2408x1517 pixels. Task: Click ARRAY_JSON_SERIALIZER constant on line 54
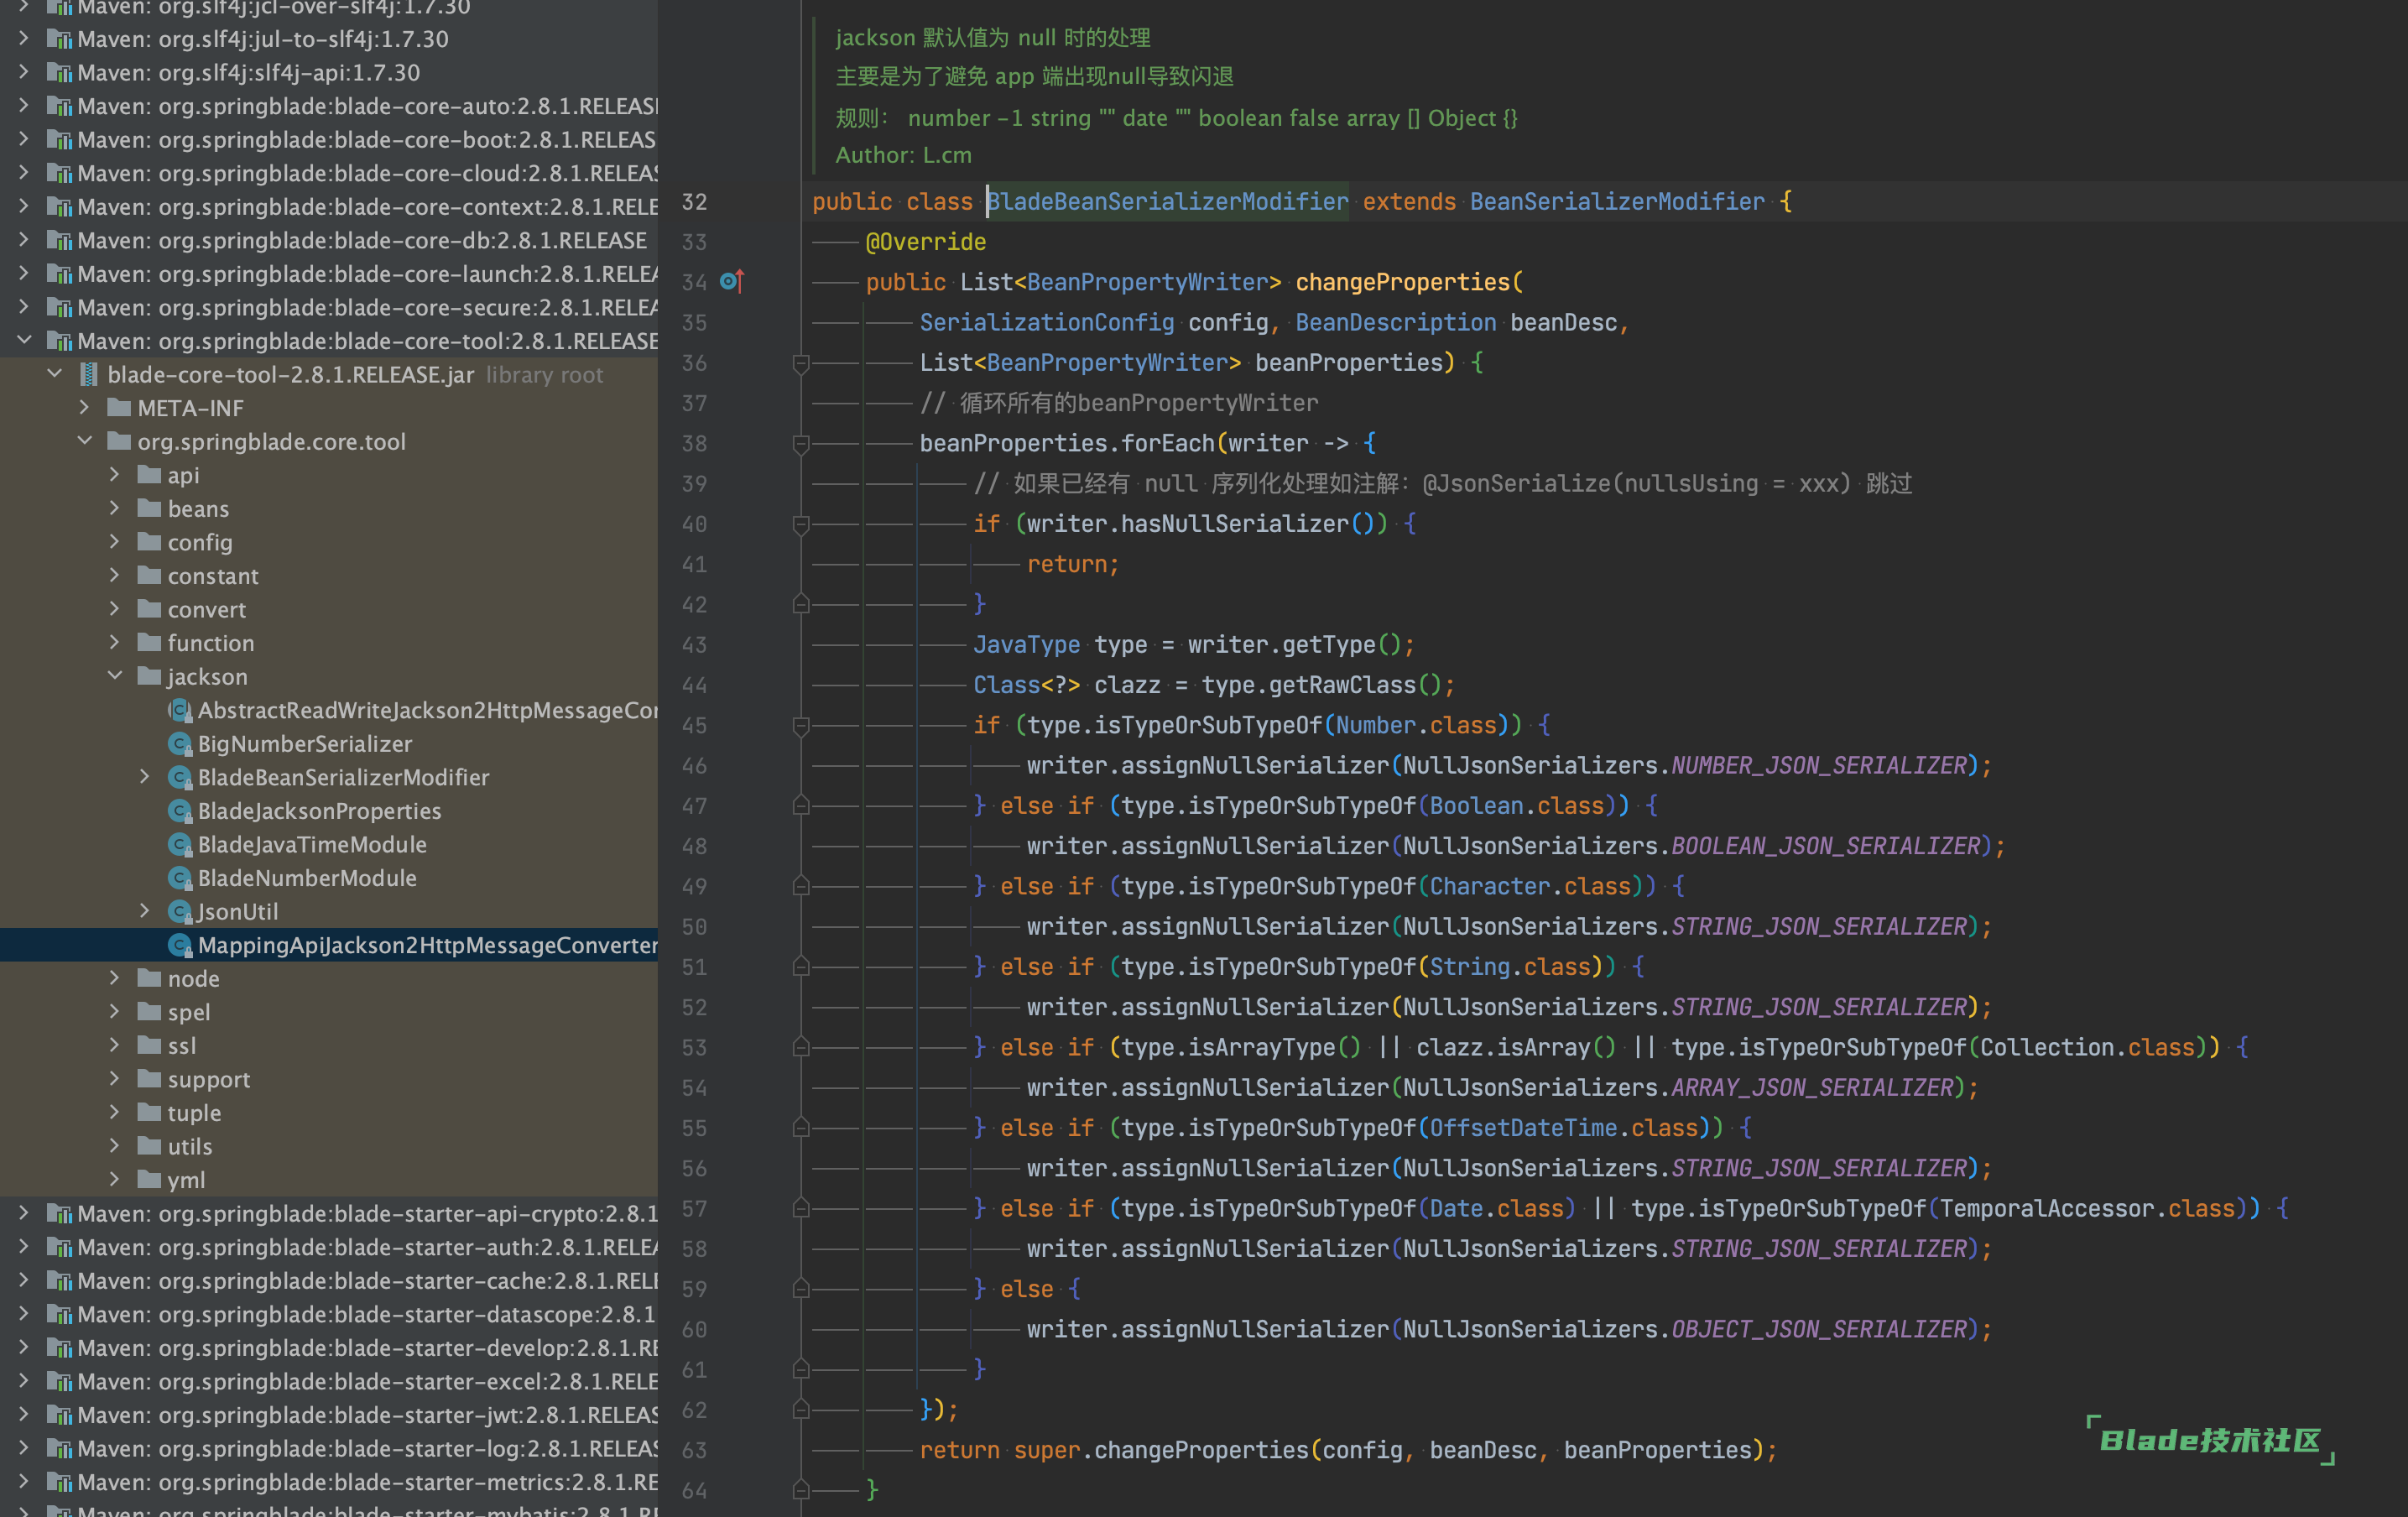1812,1088
